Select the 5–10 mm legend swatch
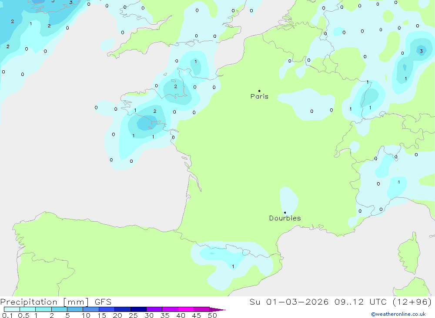The width and height of the screenshot is (435, 318). coord(75,309)
